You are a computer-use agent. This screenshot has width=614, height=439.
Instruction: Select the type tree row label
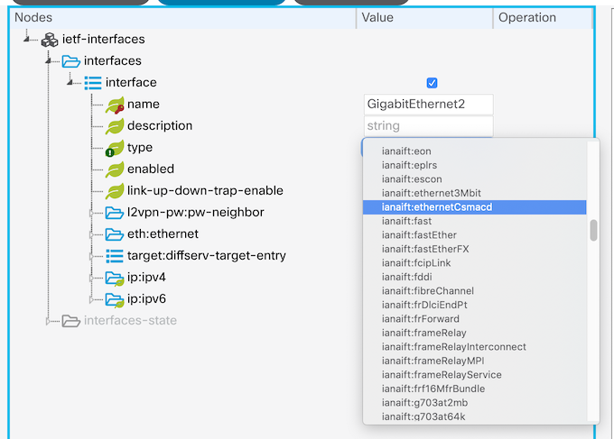coord(140,148)
